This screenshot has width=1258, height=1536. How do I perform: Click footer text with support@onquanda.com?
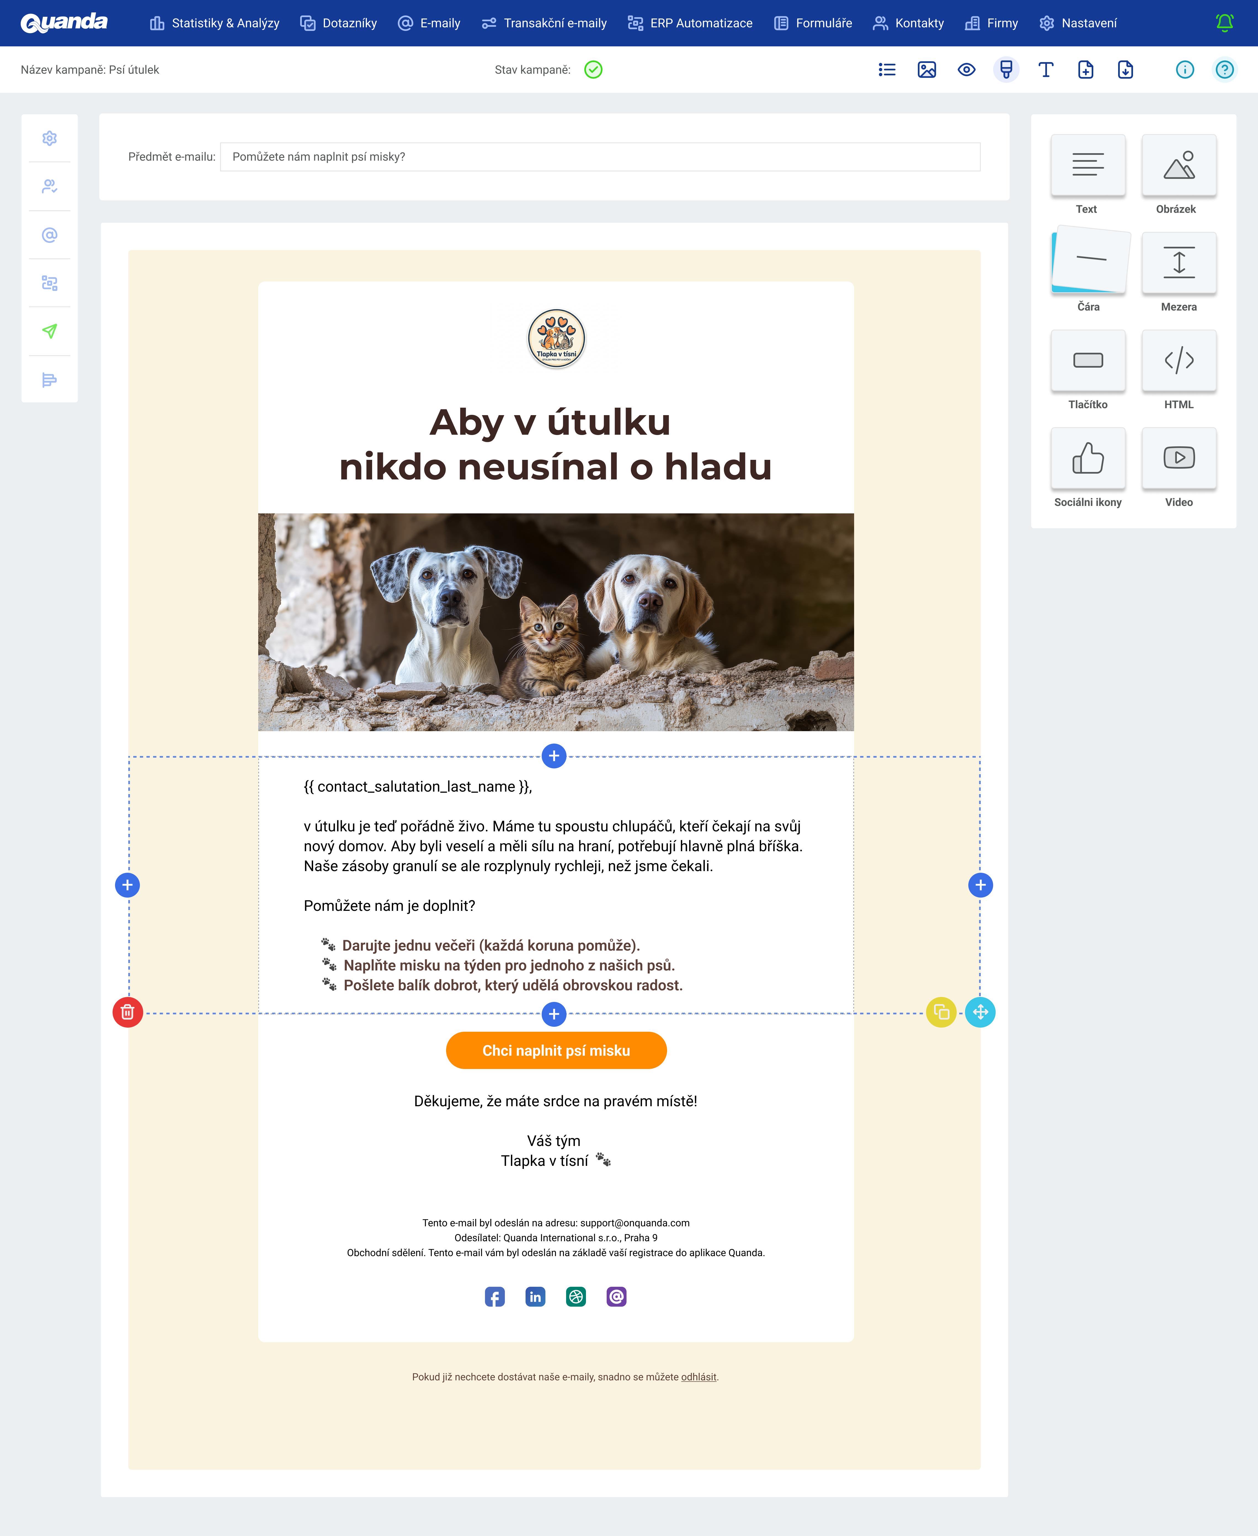point(556,1223)
